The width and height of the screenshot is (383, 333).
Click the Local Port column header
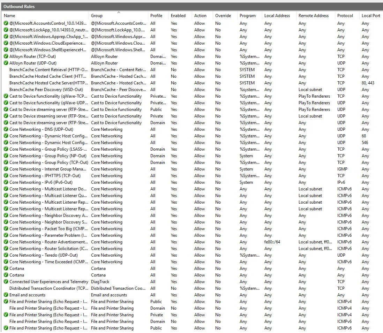click(x=371, y=16)
